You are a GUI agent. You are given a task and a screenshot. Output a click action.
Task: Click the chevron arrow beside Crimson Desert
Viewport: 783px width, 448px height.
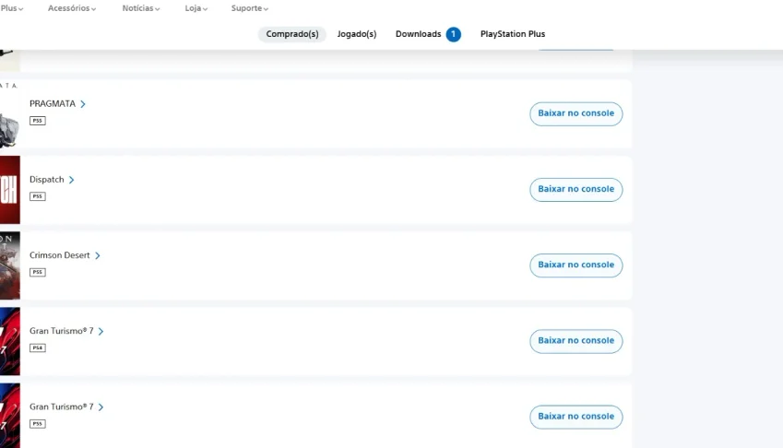click(98, 255)
